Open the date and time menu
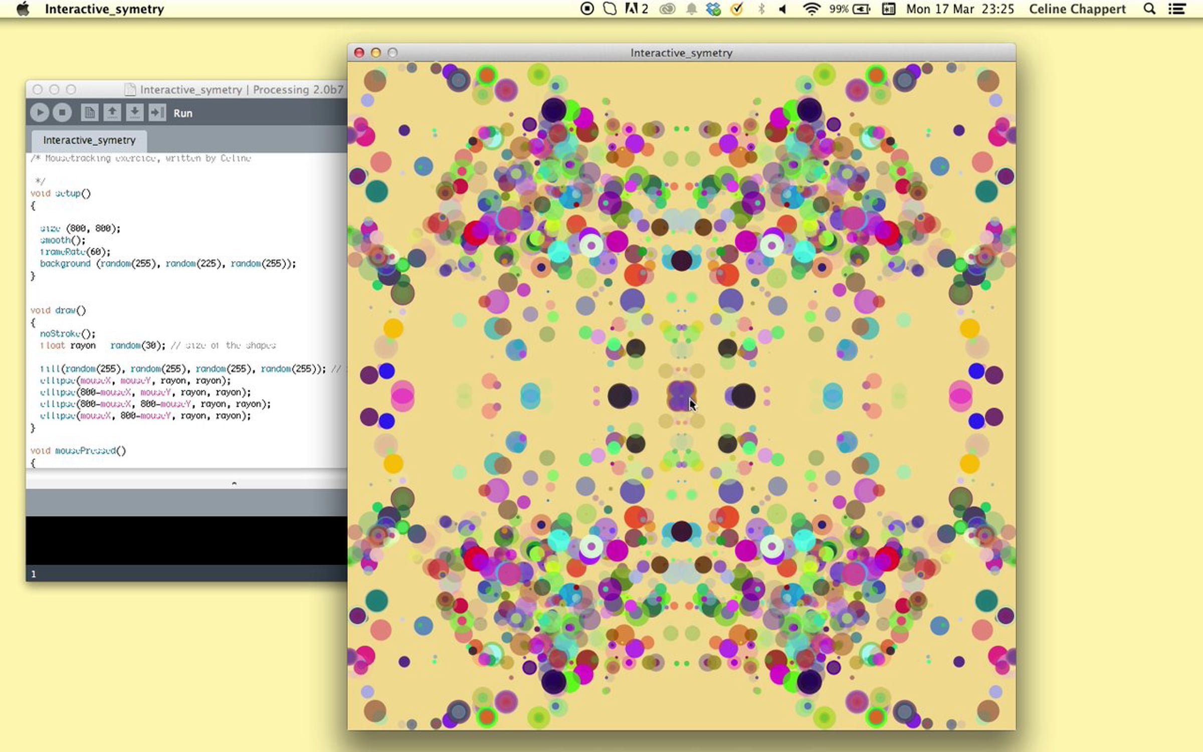The height and width of the screenshot is (752, 1203). [959, 9]
